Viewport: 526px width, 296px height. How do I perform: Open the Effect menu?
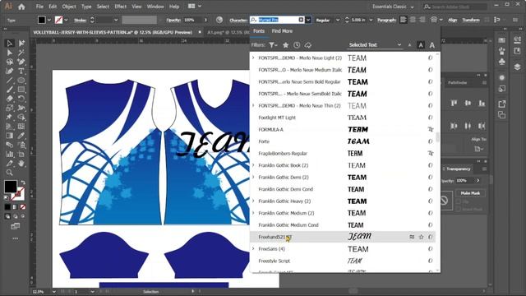tap(121, 7)
